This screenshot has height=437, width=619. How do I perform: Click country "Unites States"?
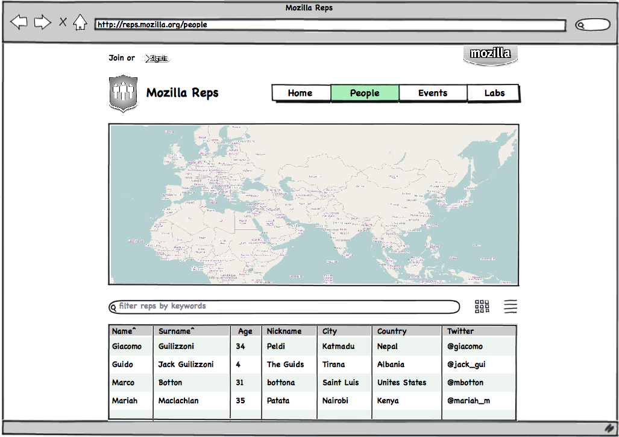pos(402,383)
